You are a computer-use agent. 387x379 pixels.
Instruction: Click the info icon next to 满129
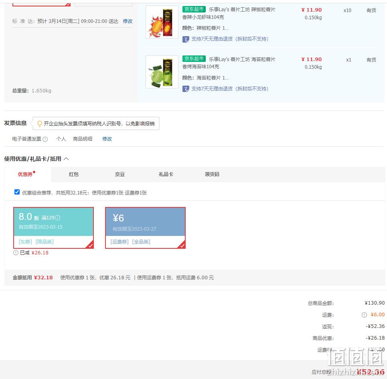click(57, 218)
